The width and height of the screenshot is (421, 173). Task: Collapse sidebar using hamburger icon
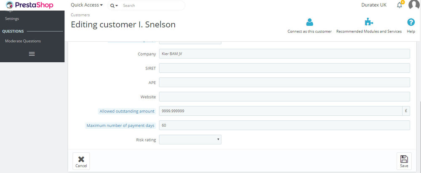[x=32, y=54]
